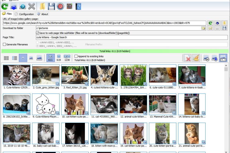Screen dimensions: 230x153
Task: Click the red X delete selected files icon
Action: click(x=188, y=58)
